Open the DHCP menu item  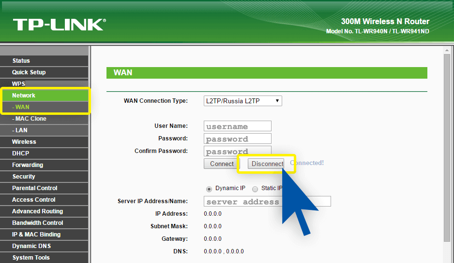click(44, 153)
